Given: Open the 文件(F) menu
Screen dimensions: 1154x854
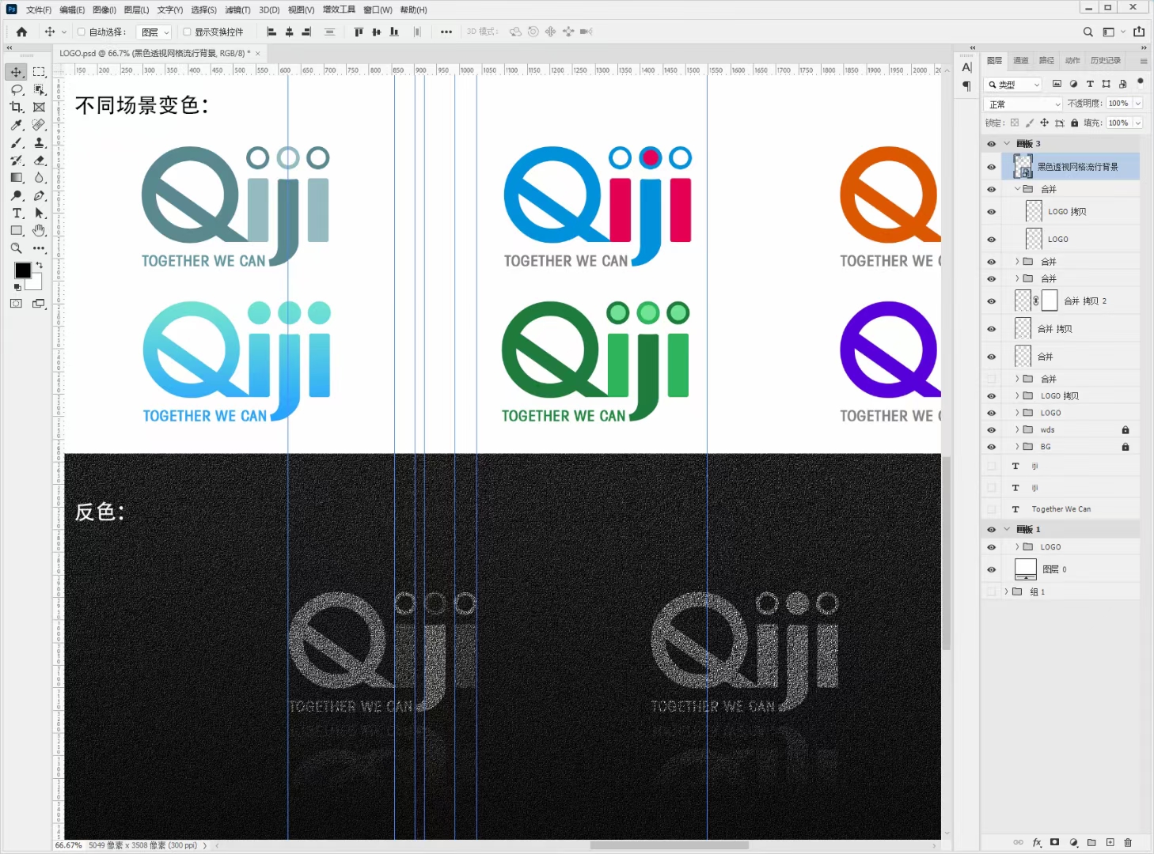Looking at the screenshot, I should tap(39, 9).
